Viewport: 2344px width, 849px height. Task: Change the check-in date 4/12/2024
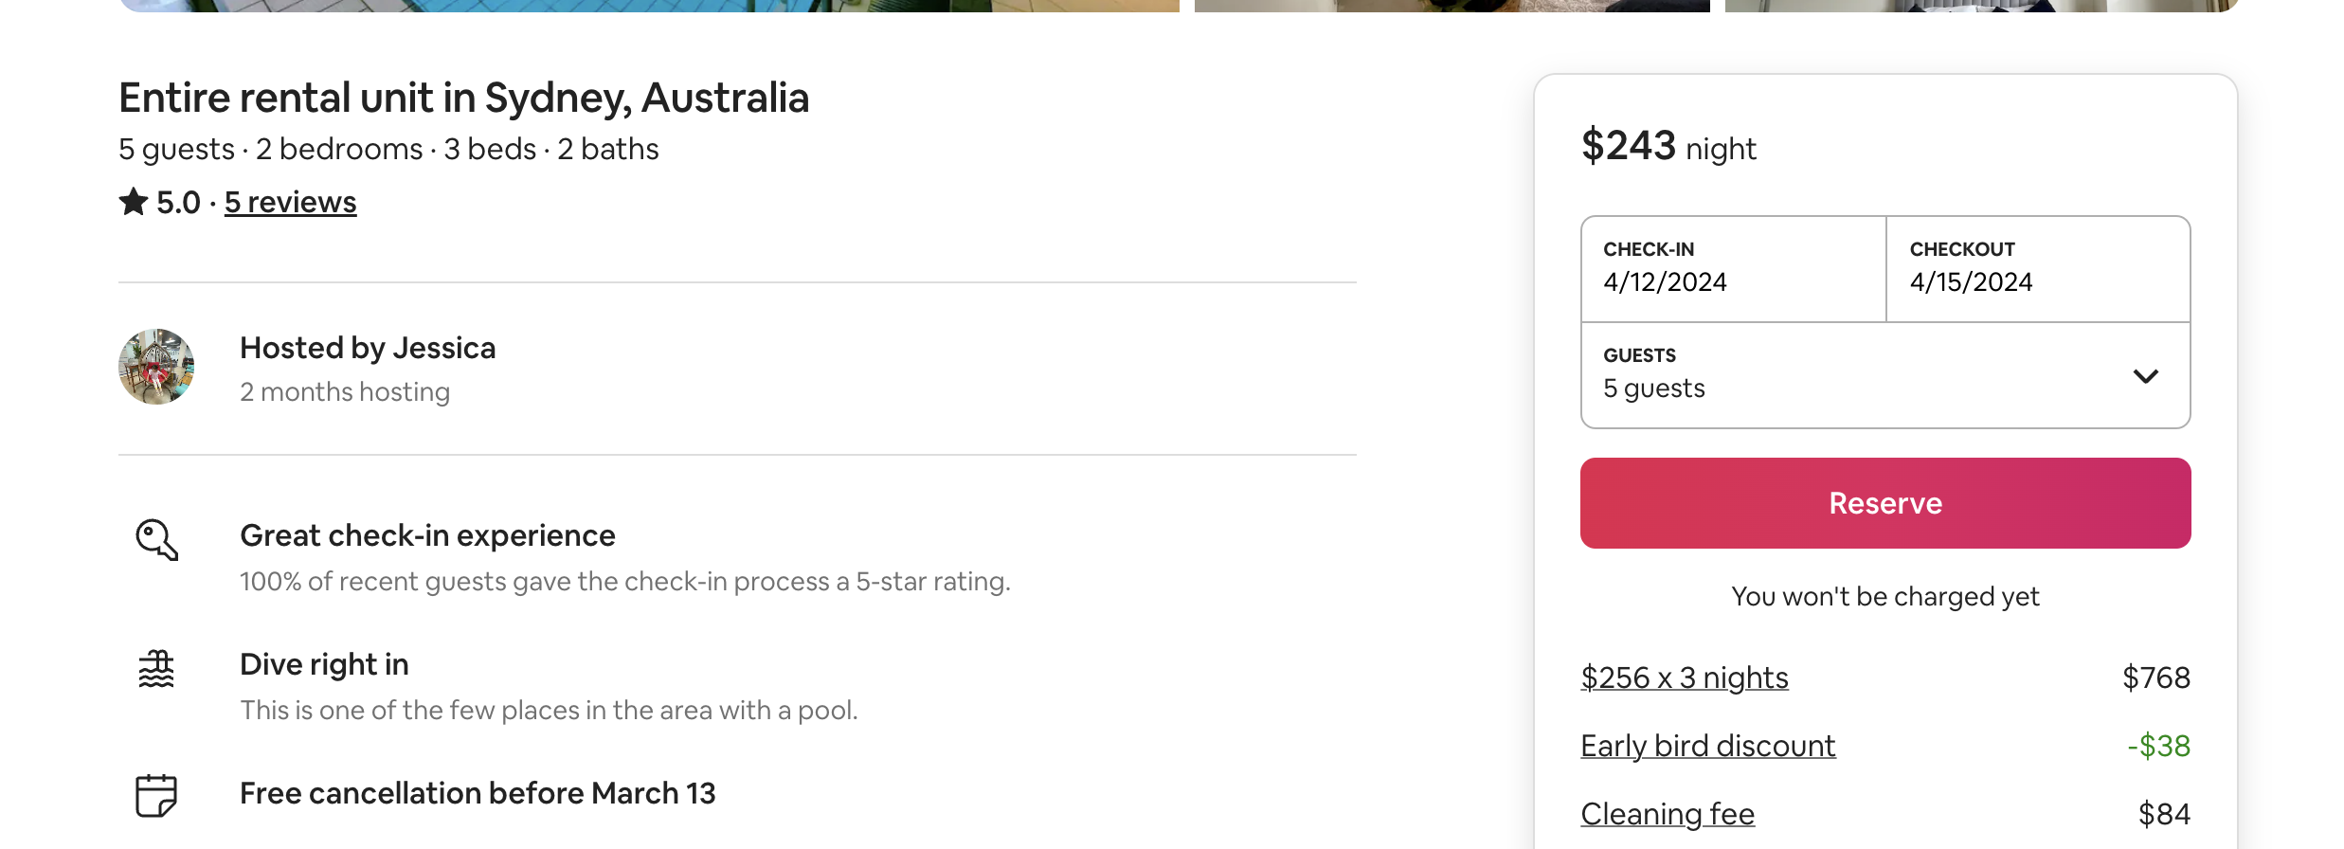pos(1732,269)
